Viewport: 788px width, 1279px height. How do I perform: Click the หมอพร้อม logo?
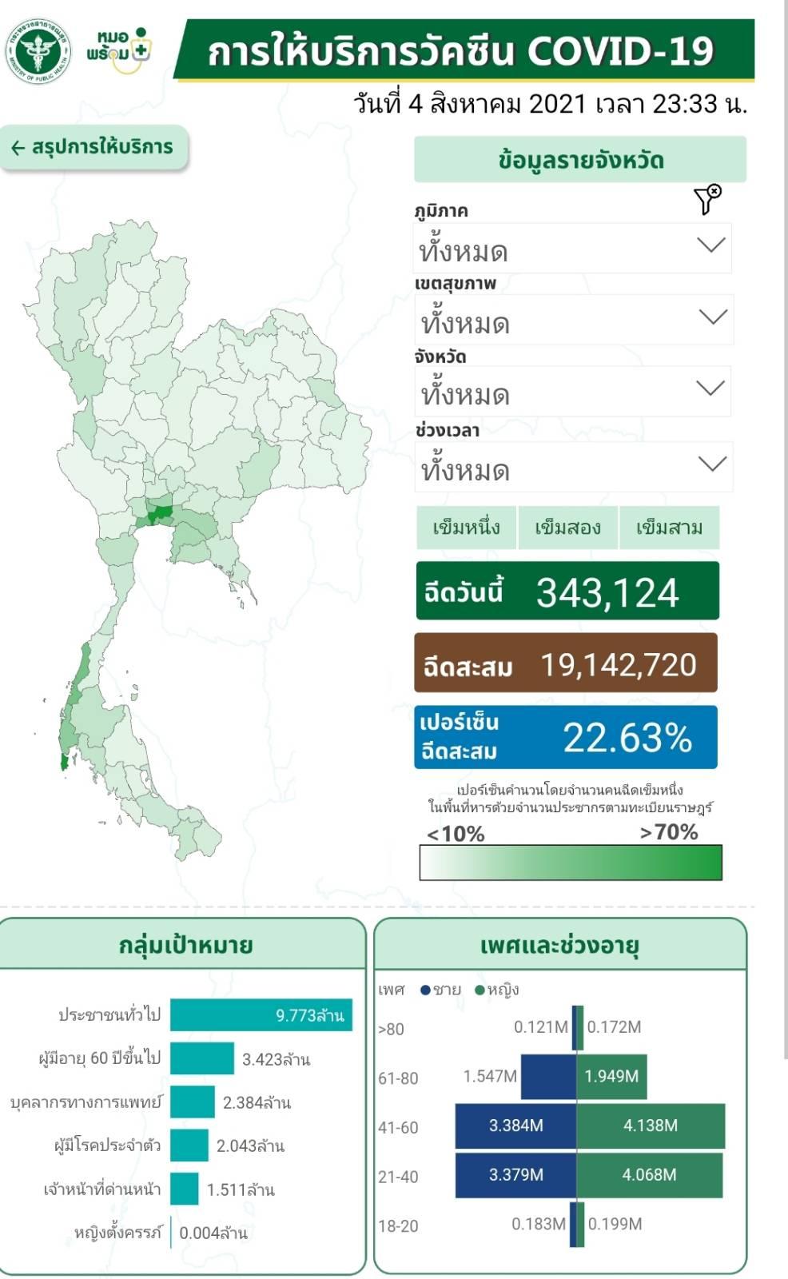coord(119,51)
